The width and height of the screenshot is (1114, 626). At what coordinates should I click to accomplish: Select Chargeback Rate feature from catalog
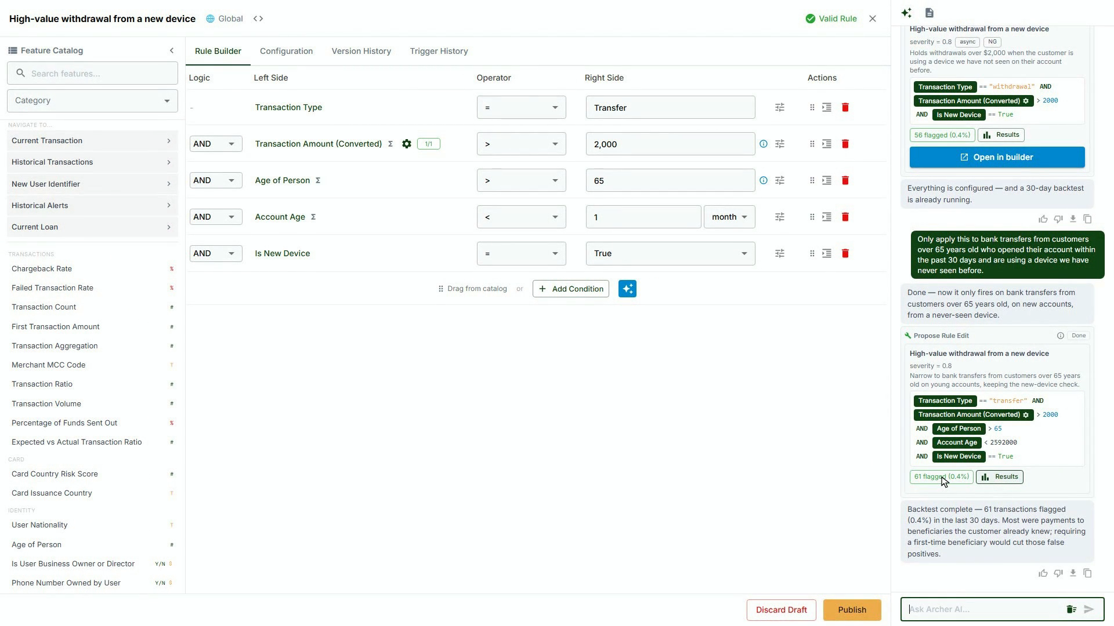coord(42,269)
